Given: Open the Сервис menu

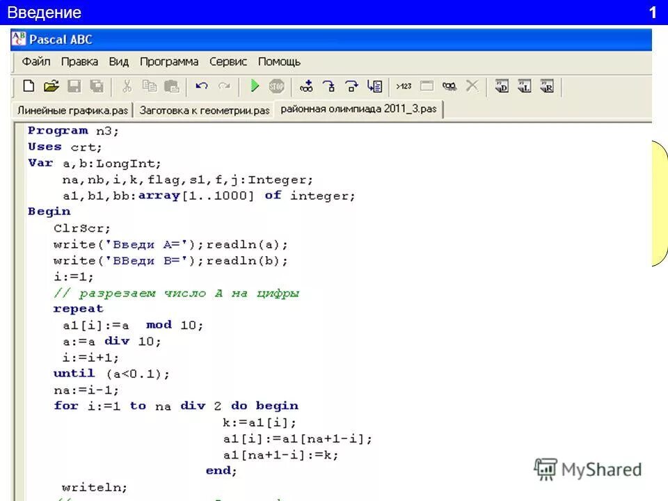Looking at the screenshot, I should (x=228, y=62).
